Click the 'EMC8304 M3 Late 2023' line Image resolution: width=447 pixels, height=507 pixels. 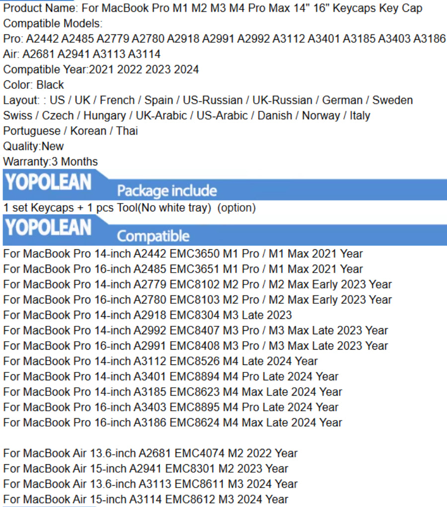pyautogui.click(x=148, y=315)
